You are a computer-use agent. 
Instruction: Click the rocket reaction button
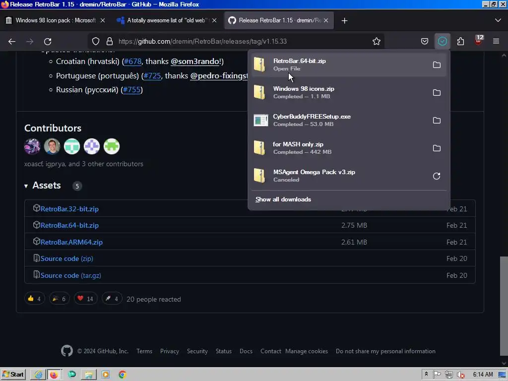(x=112, y=299)
